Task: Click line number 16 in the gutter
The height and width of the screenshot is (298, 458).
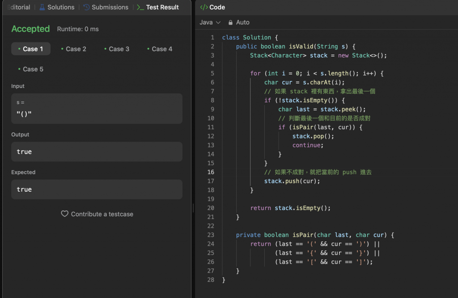Action: [x=211, y=172]
